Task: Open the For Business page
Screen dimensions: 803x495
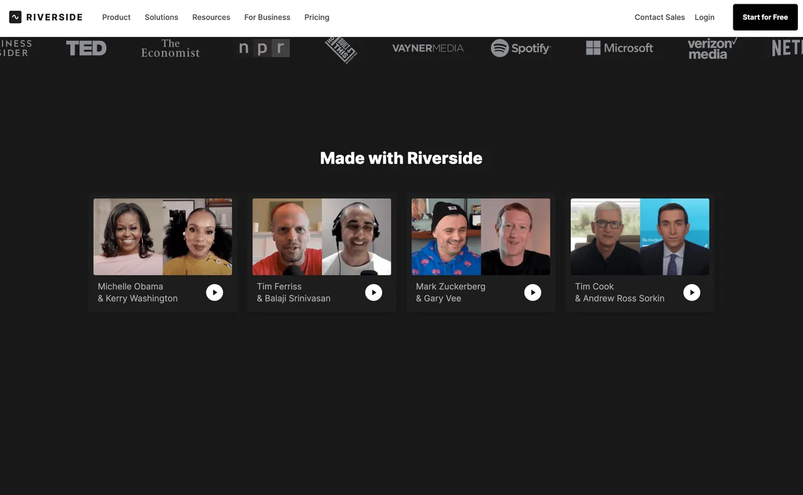Action: pyautogui.click(x=267, y=17)
